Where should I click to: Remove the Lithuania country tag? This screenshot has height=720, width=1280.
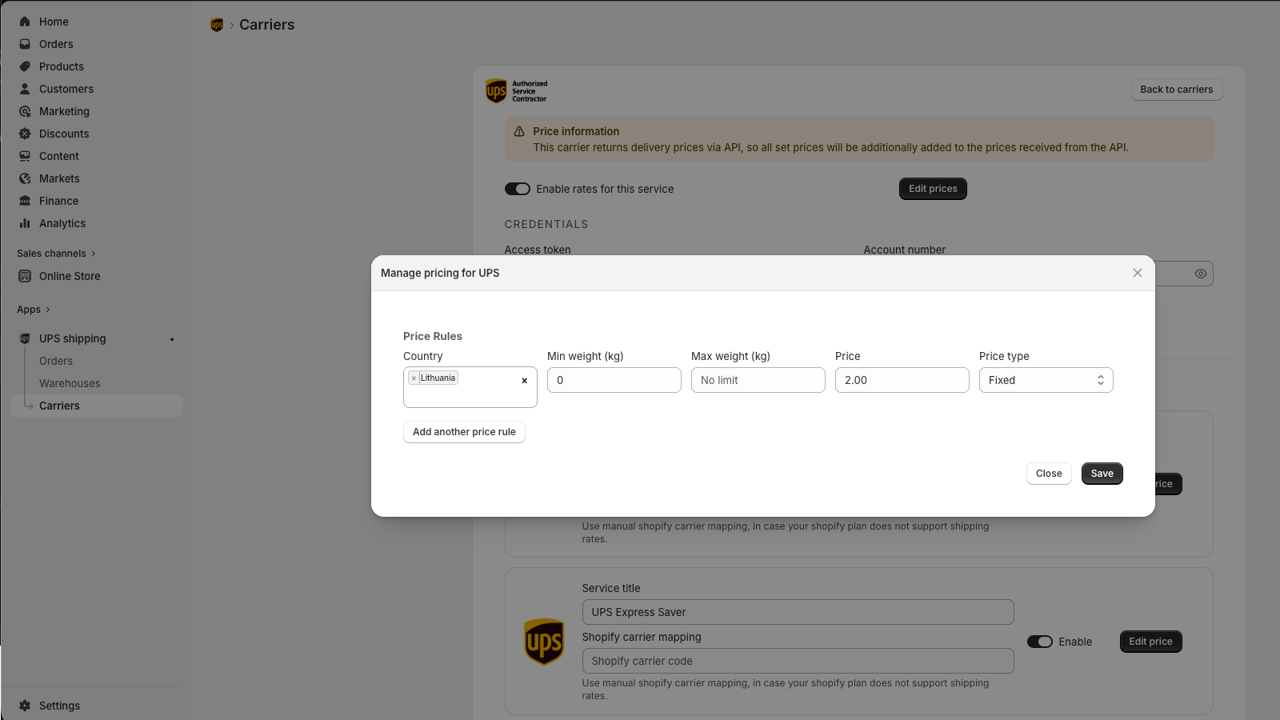[x=414, y=378]
